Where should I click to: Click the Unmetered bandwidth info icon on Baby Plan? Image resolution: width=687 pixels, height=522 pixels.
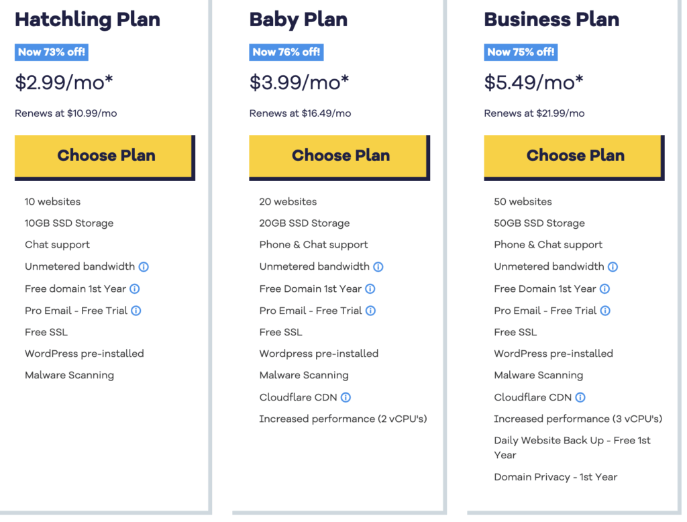pyautogui.click(x=378, y=266)
